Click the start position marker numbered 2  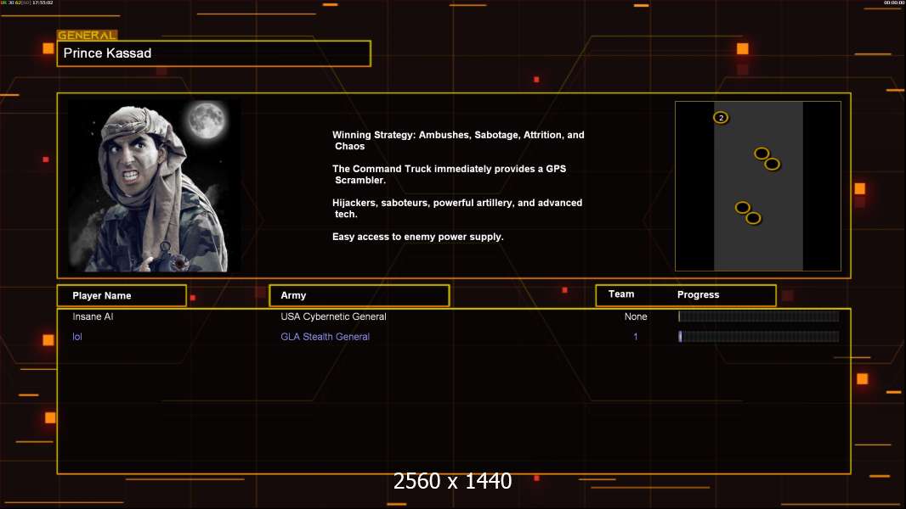721,118
